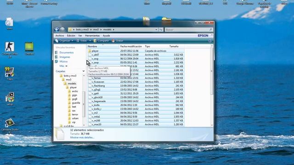Open the green Untitled desktop icon
294x165 pixels.
point(29,47)
